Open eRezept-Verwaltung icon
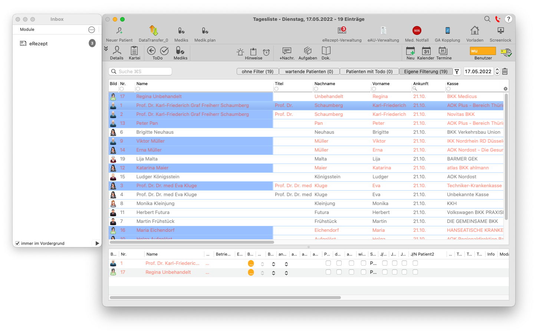This screenshot has height=334, width=536. (x=342, y=30)
